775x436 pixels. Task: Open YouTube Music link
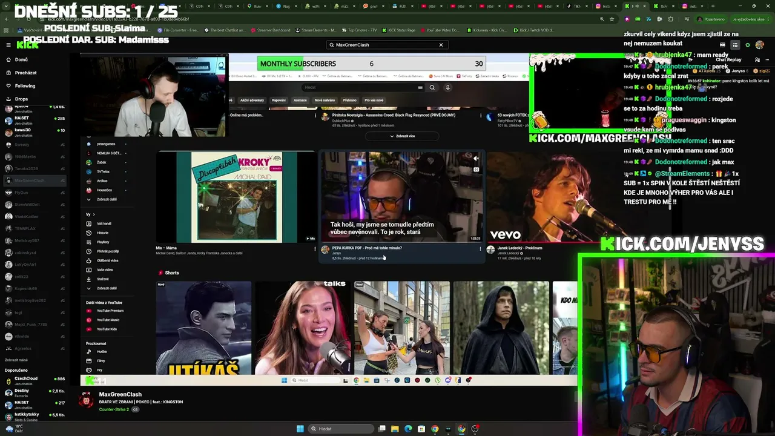[x=104, y=320]
